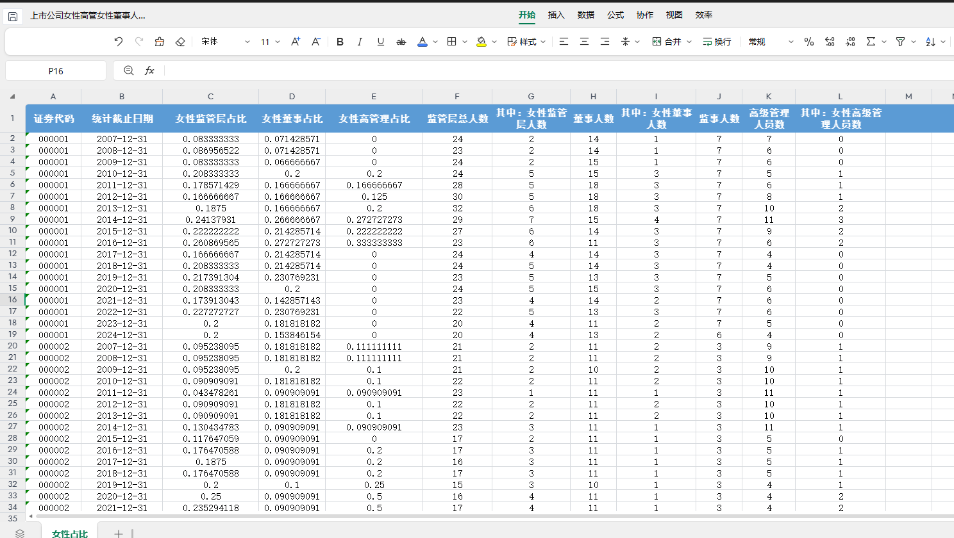Switch to the 插入 tab
The height and width of the screenshot is (538, 954).
pos(556,15)
